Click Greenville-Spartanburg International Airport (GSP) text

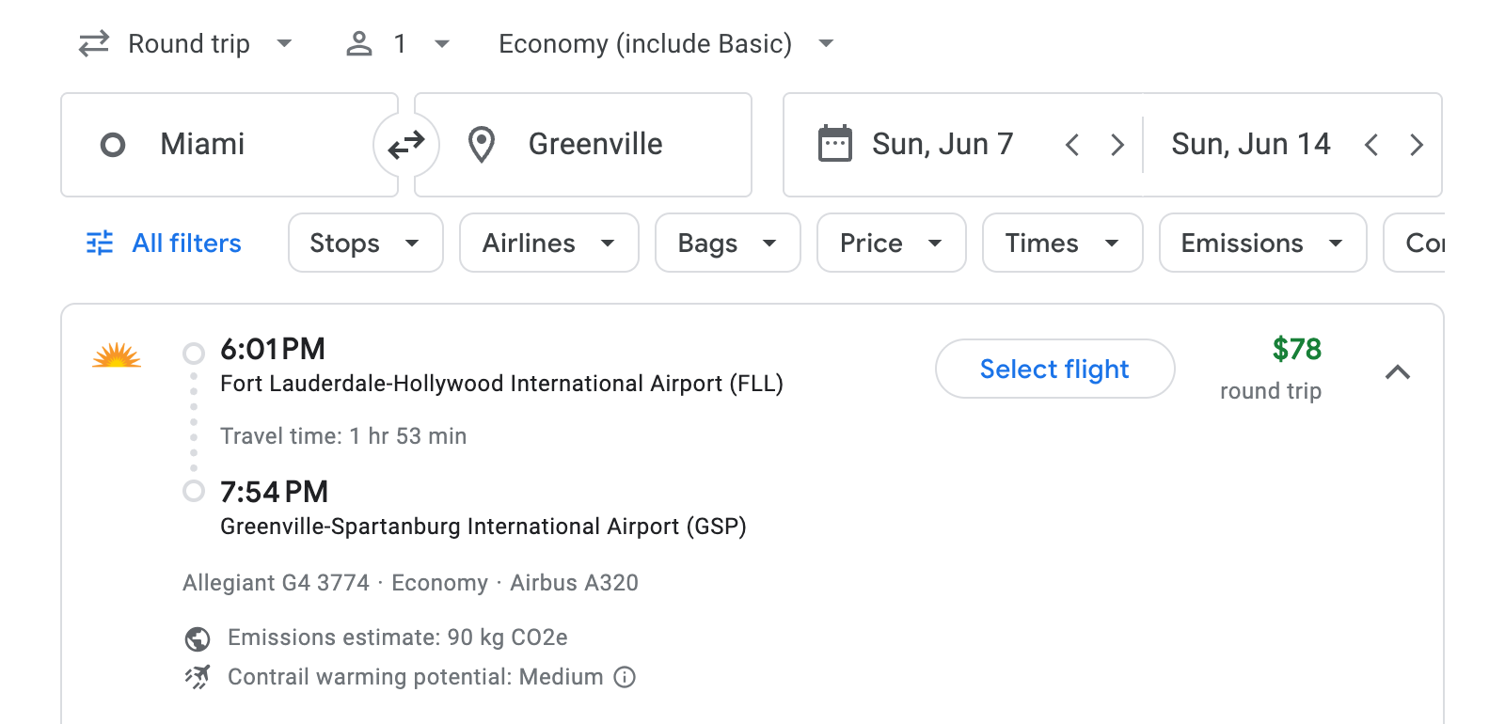(483, 527)
